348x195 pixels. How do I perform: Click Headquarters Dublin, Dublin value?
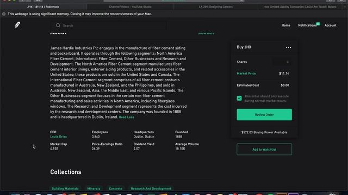coord(144,136)
